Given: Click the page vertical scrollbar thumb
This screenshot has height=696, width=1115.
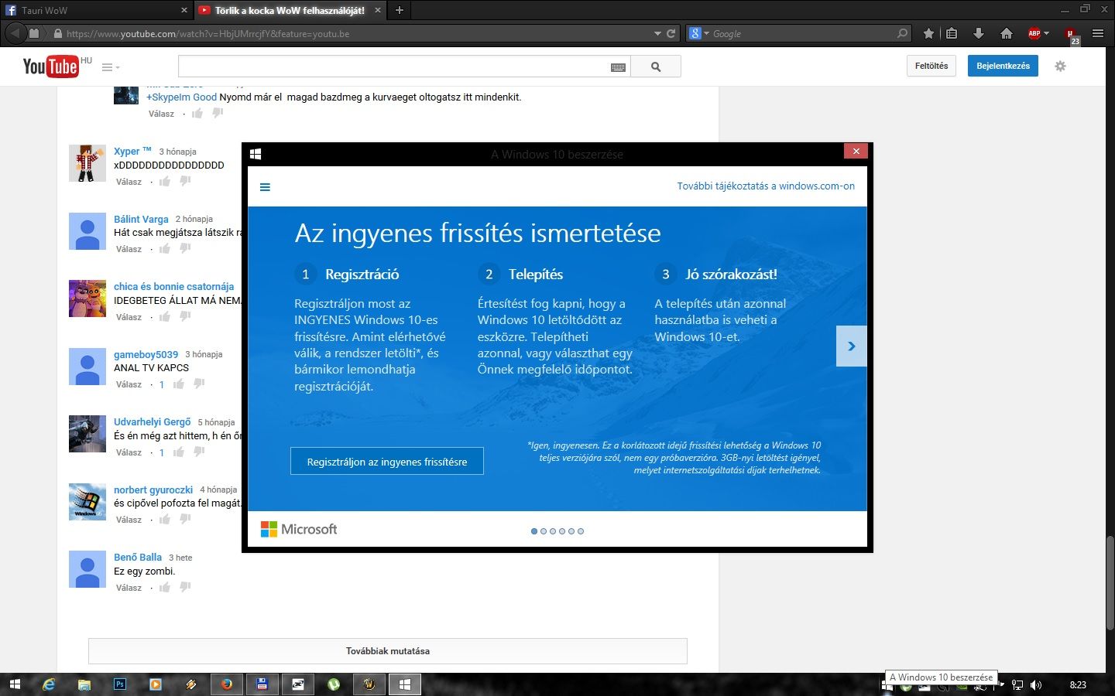Looking at the screenshot, I should click(1110, 582).
